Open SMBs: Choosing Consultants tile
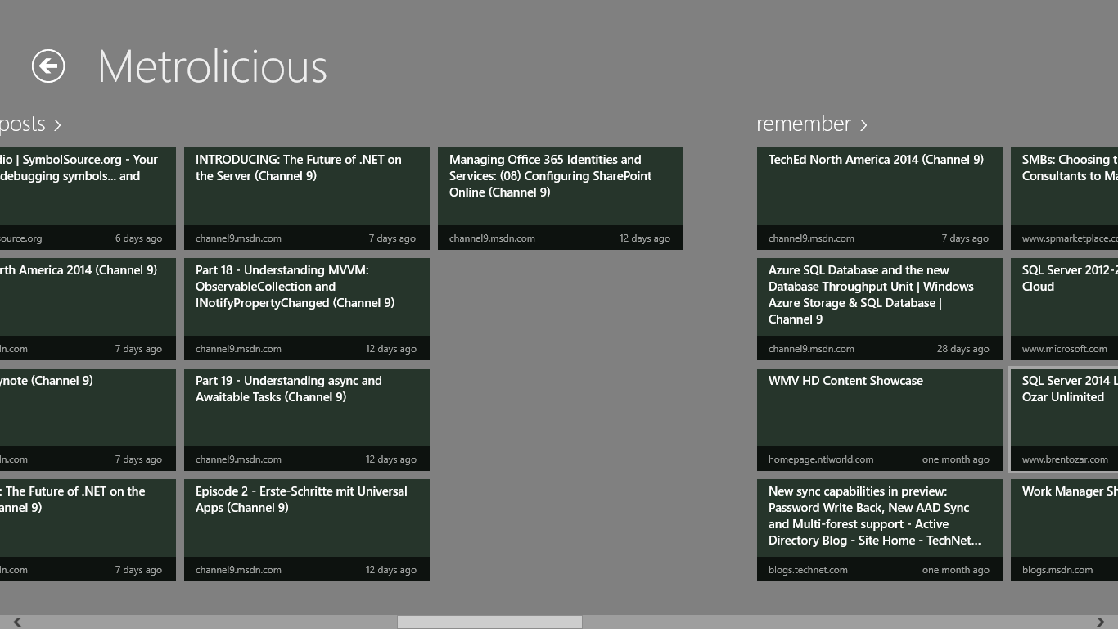Screen dimensions: 1118x629 coord(1064,198)
